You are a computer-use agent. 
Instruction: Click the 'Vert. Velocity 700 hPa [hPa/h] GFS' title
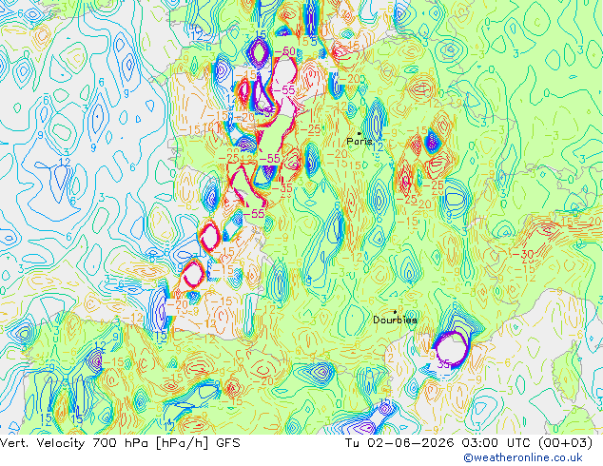pos(120,443)
